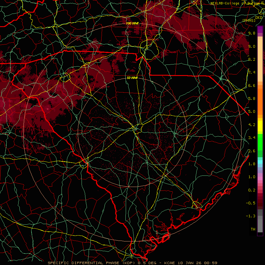265x265 pixels.
Task: Click the "SPECIFIC DIFFERENTIAL PHASE (KDP)" caption text
Action: (92, 263)
